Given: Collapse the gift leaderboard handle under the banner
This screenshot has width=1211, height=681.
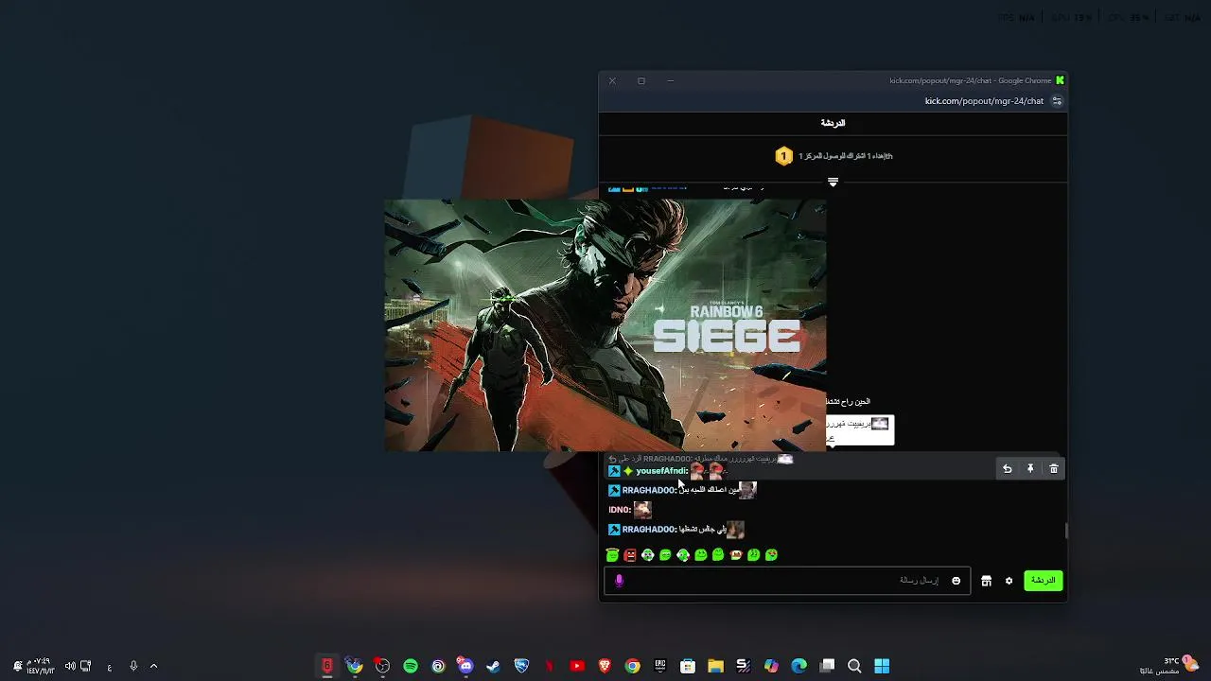Looking at the screenshot, I should click(x=833, y=182).
